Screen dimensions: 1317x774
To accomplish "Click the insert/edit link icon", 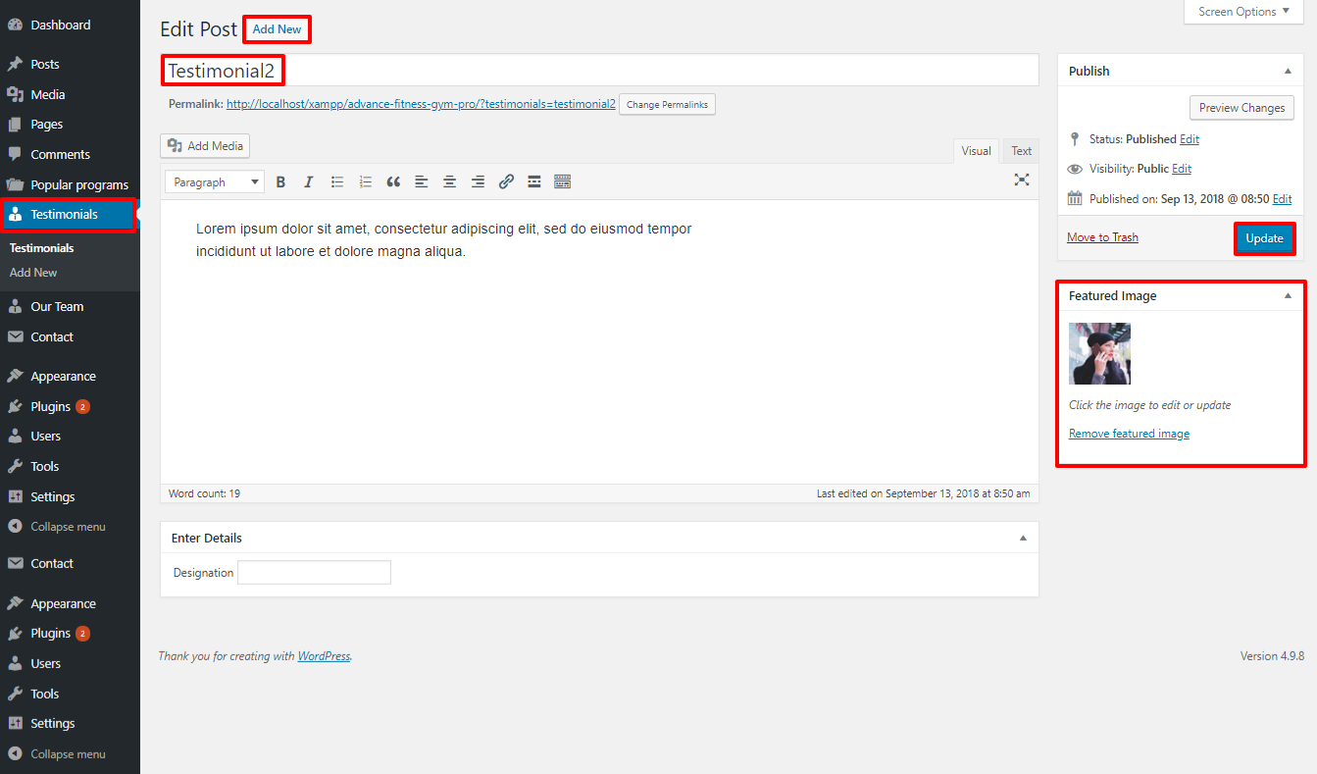I will [x=506, y=181].
